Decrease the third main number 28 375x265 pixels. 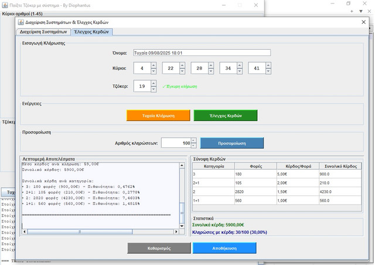[x=211, y=71]
